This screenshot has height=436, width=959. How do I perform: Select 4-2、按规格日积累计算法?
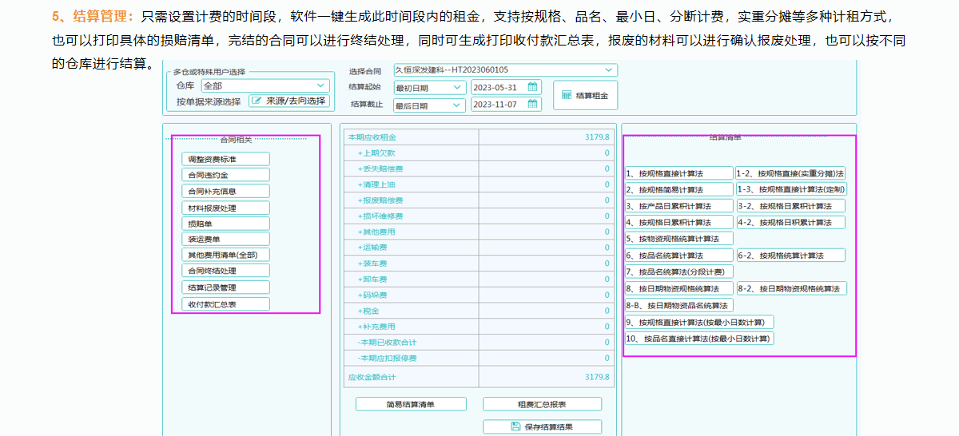(x=790, y=222)
